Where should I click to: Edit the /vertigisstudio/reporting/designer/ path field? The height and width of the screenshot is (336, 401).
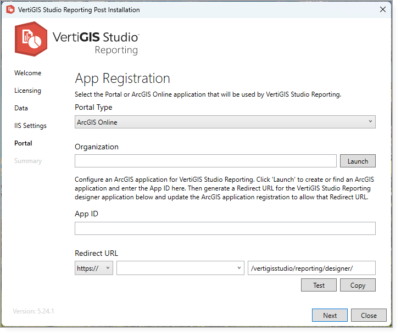[x=311, y=268]
